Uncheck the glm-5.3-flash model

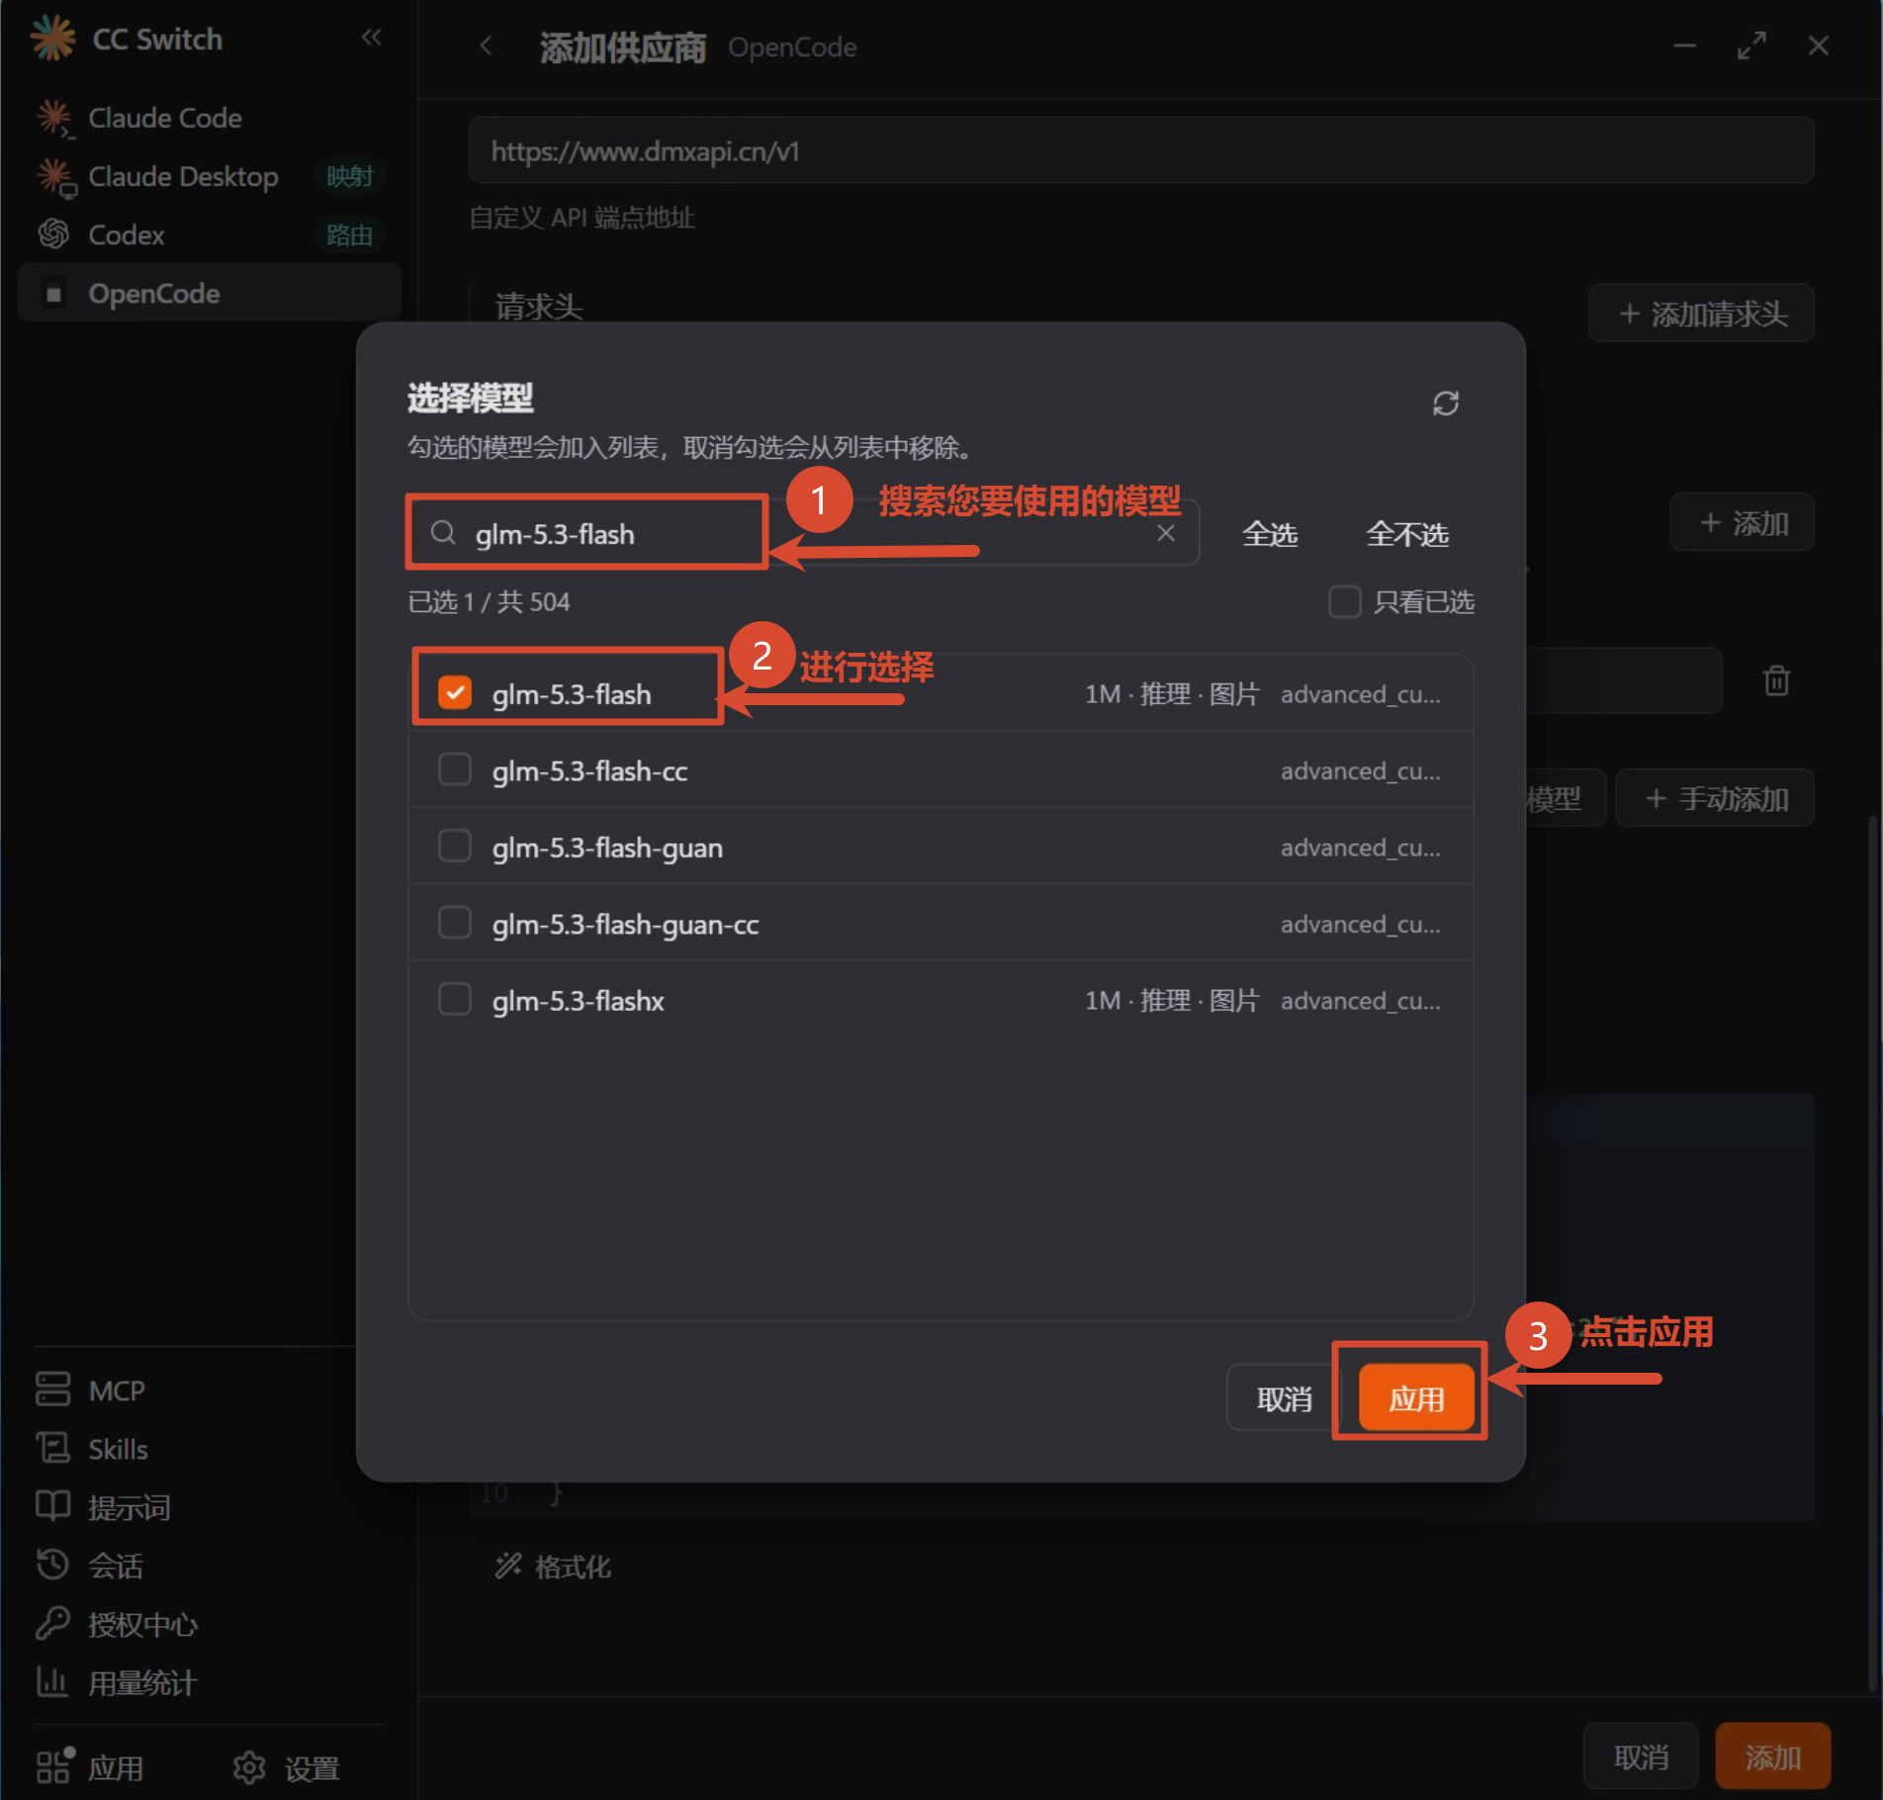pos(455,692)
